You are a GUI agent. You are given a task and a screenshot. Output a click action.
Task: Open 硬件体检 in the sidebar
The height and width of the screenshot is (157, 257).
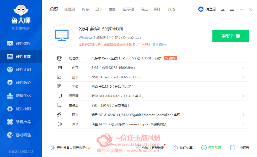click(x=21, y=43)
